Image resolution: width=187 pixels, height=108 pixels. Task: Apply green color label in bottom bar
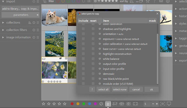tap(84, 104)
